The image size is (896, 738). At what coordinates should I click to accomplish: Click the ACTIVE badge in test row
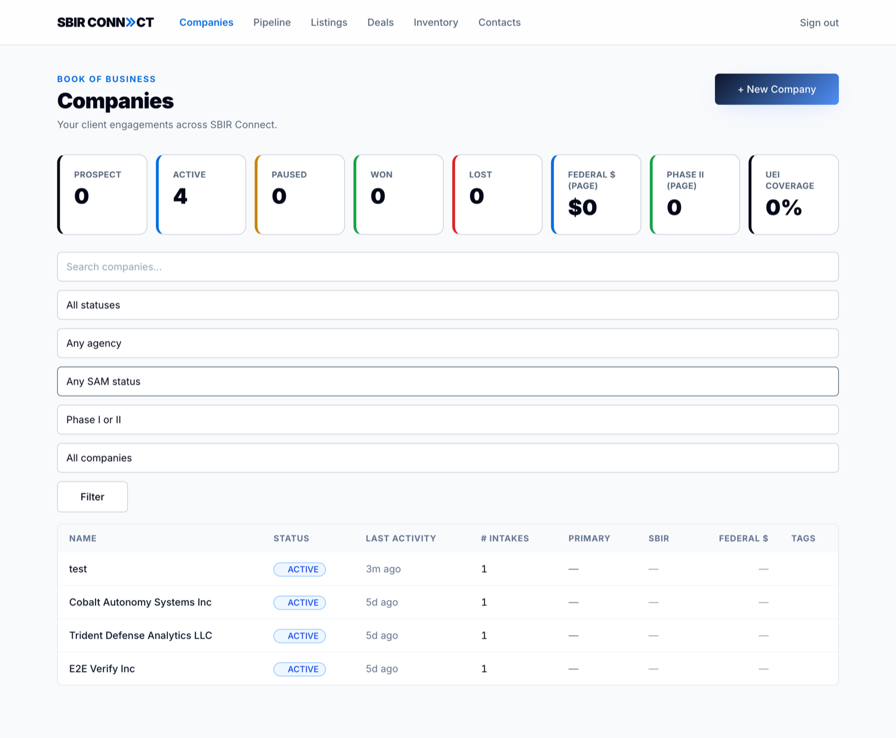(x=300, y=569)
